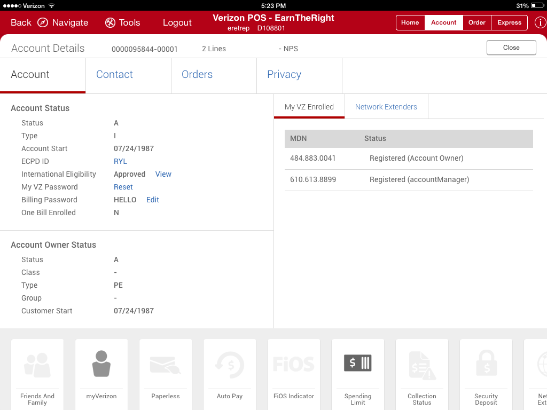View International Eligibility details

pos(163,175)
